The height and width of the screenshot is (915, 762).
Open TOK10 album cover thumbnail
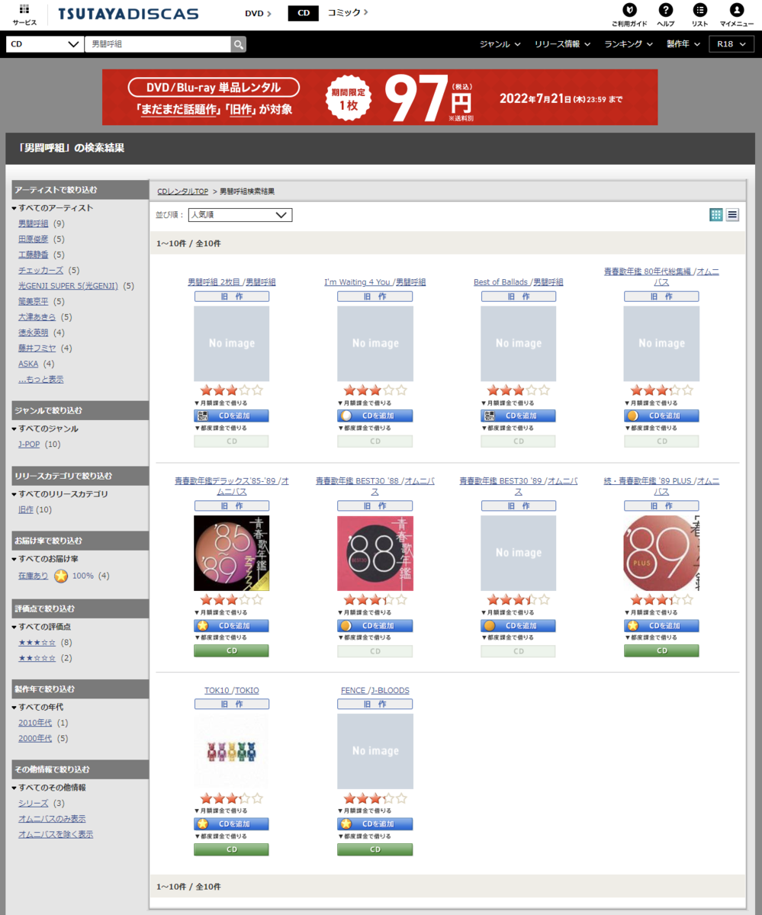[x=231, y=751]
